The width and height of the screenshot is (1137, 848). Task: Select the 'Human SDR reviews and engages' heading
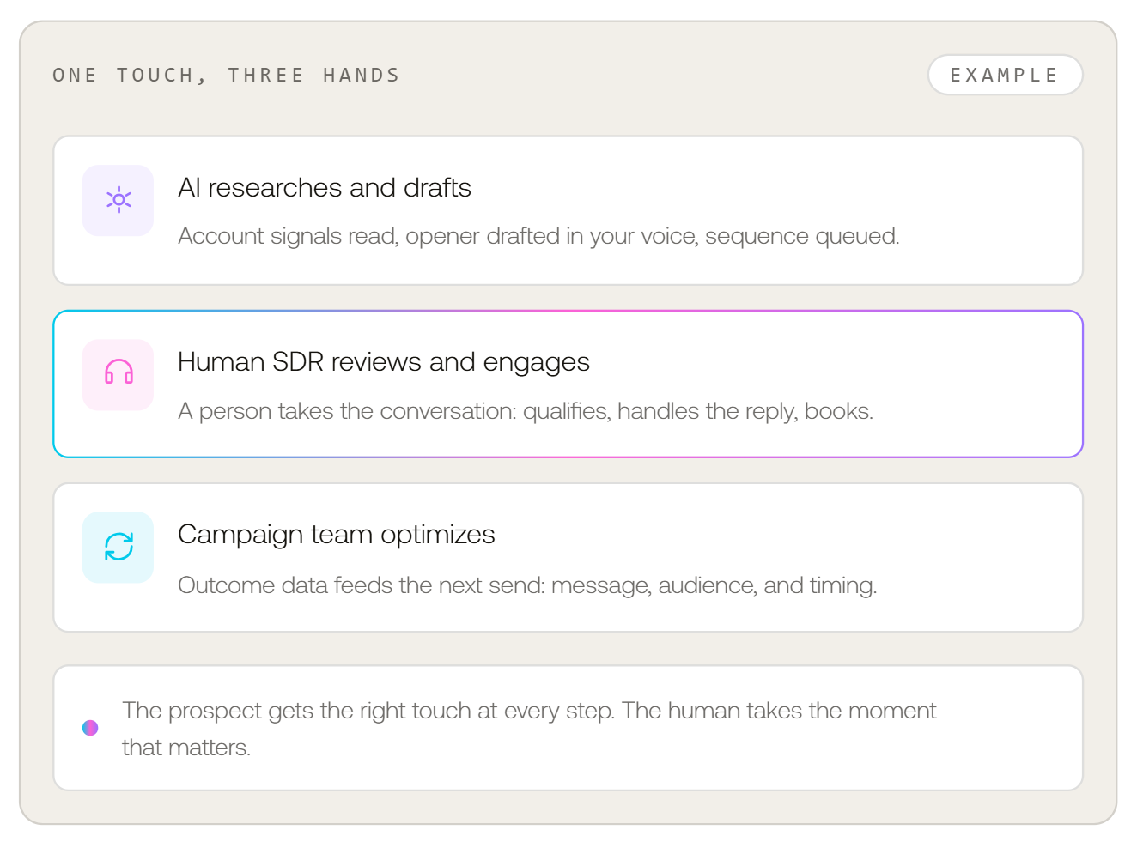click(x=384, y=362)
